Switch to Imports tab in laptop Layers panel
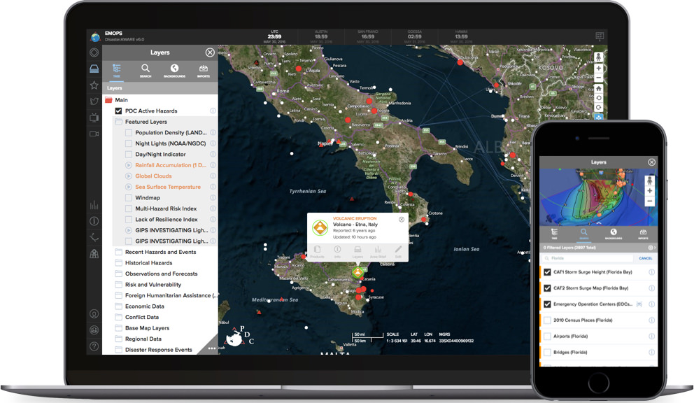 click(x=204, y=71)
